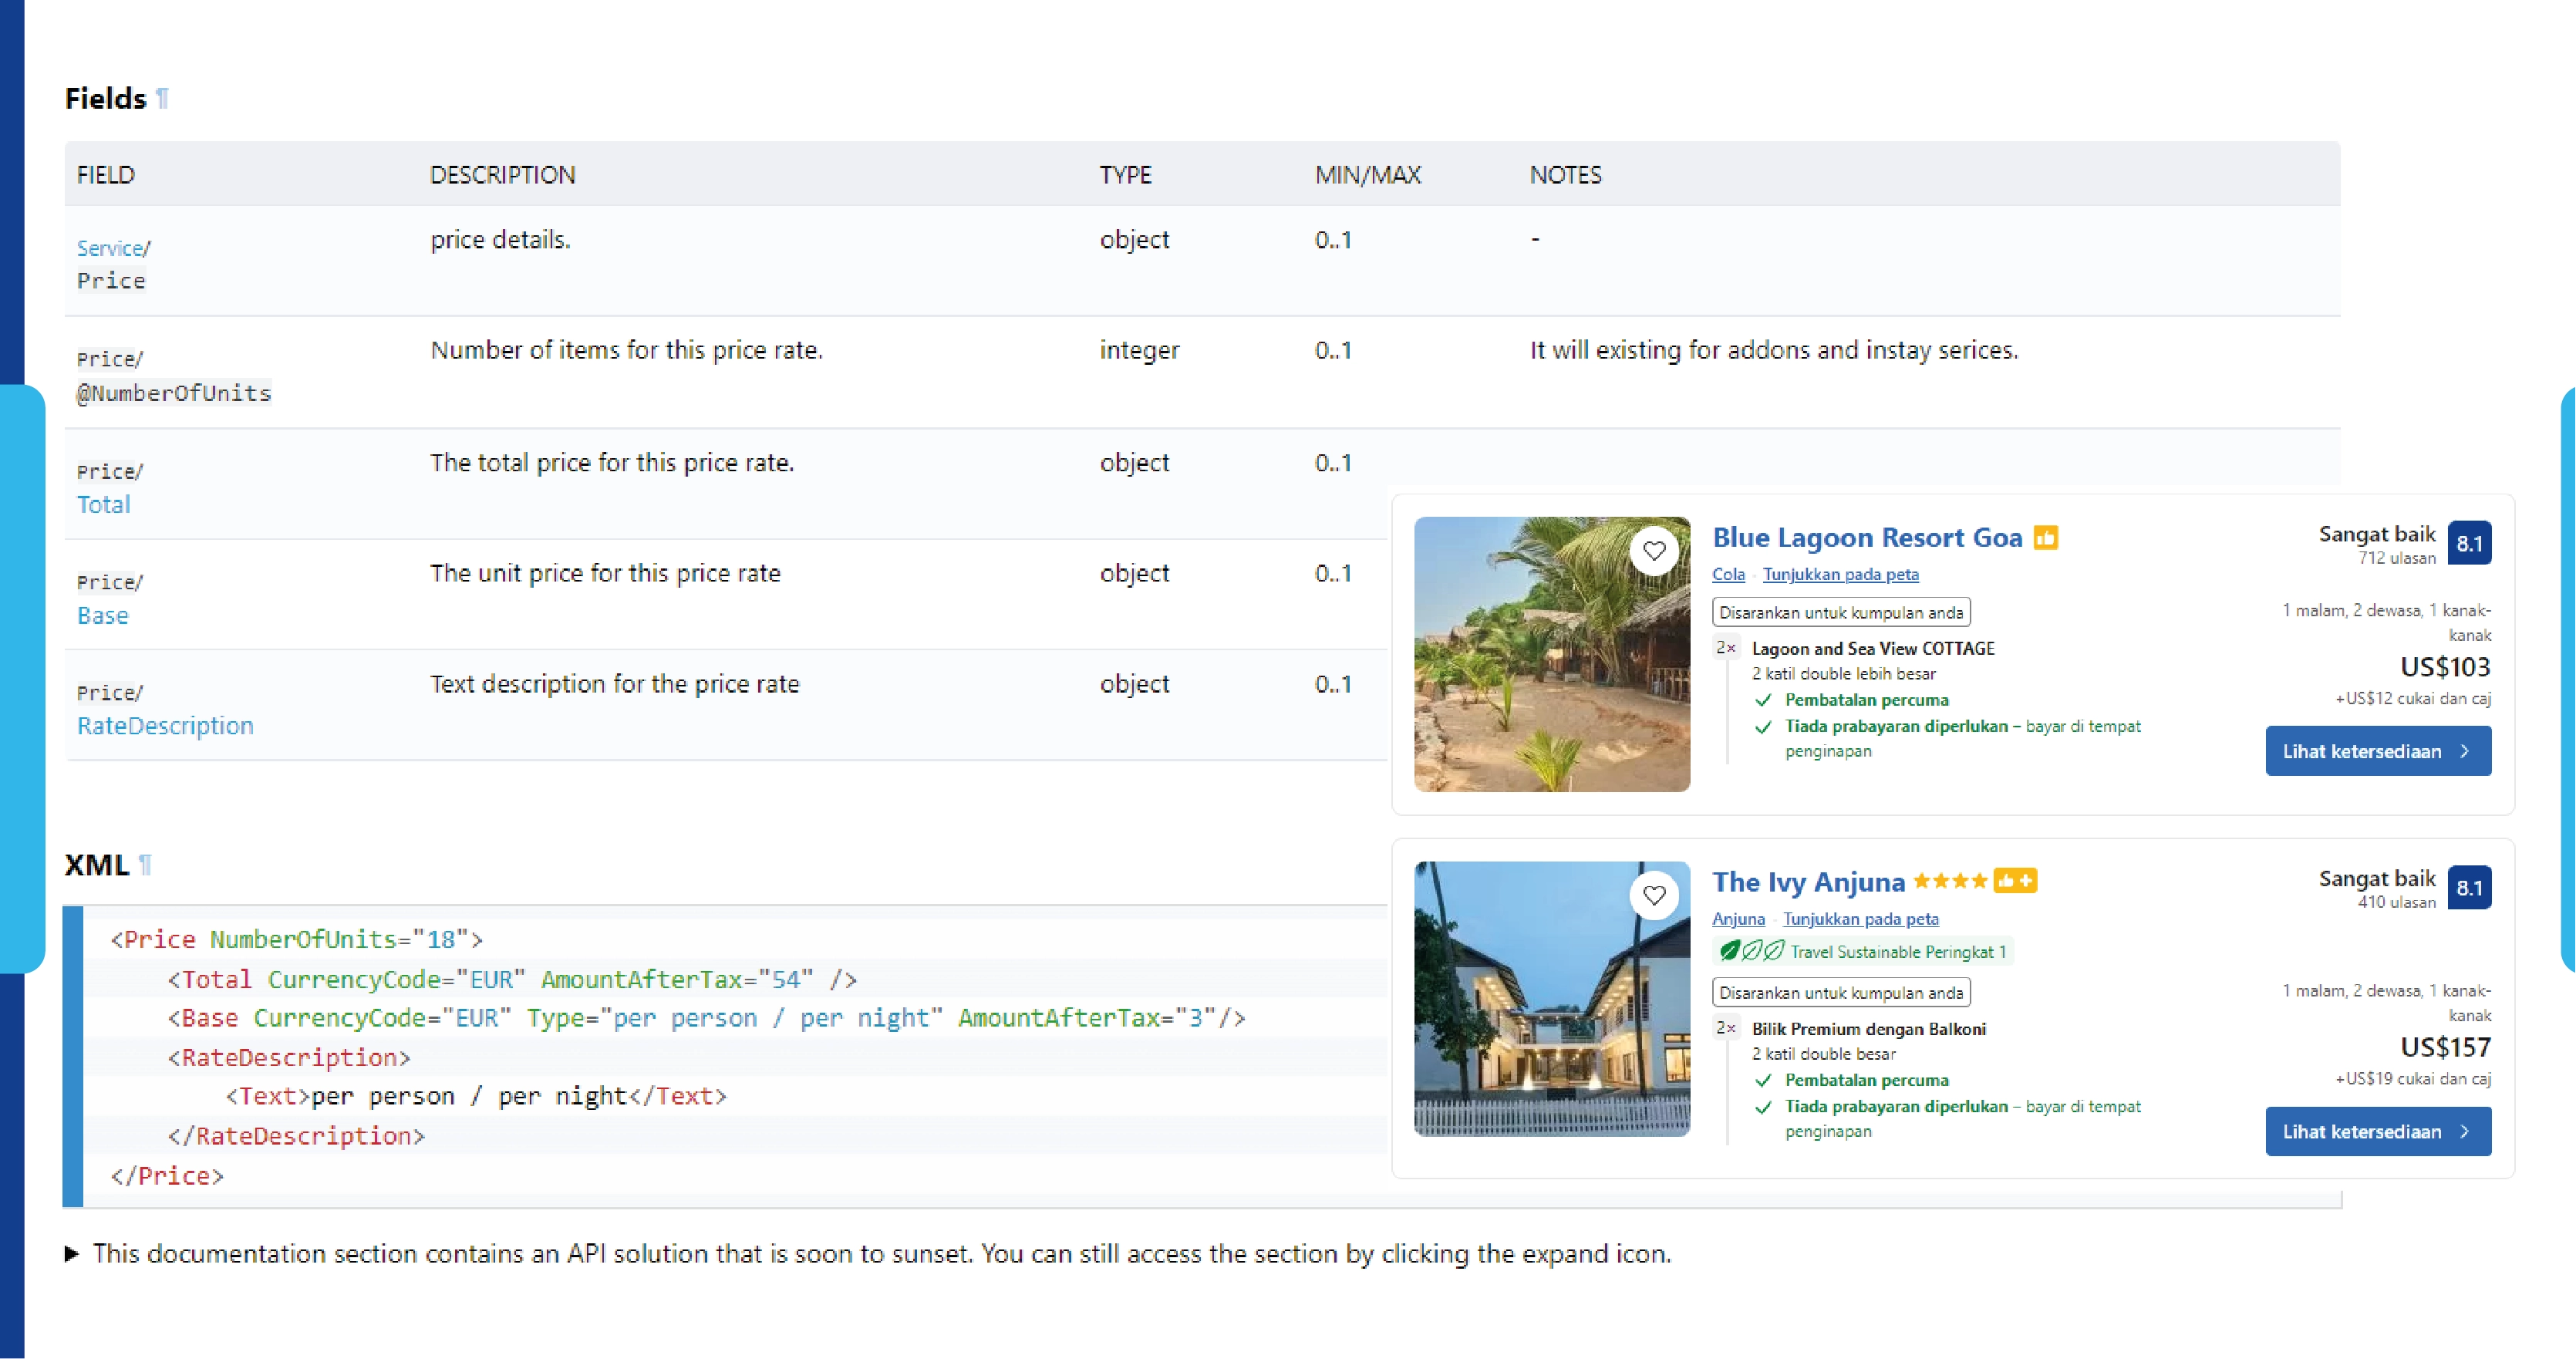This screenshot has width=2576, height=1359.
Task: Click Lihat ketersediaan button for The Ivy Anjuna
Action: [2378, 1131]
